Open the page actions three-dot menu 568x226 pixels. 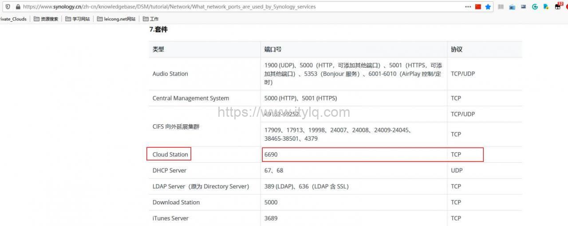coord(468,7)
